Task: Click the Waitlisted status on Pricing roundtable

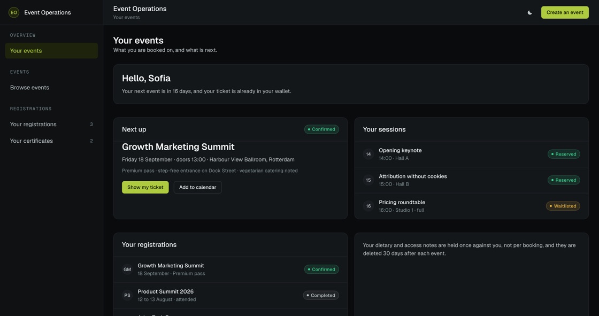Action: coord(563,206)
